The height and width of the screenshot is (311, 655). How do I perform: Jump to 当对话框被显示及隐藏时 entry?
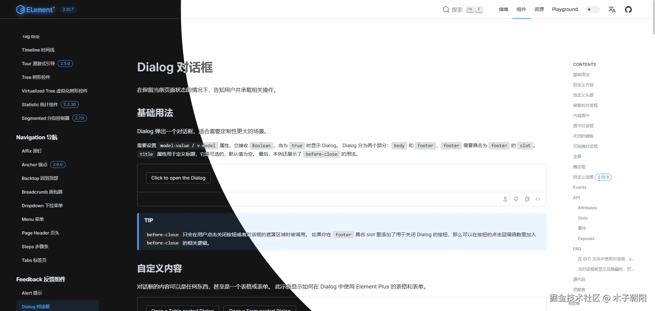(x=606, y=269)
